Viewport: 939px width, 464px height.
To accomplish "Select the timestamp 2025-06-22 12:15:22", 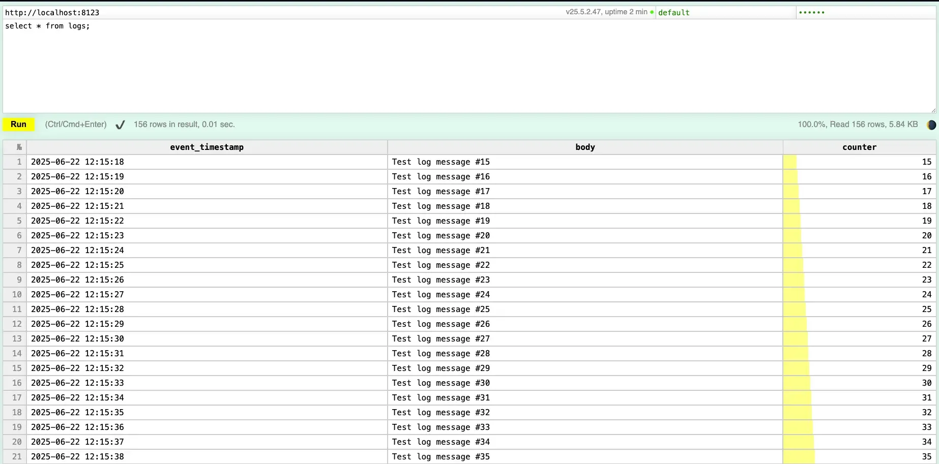I will point(207,221).
